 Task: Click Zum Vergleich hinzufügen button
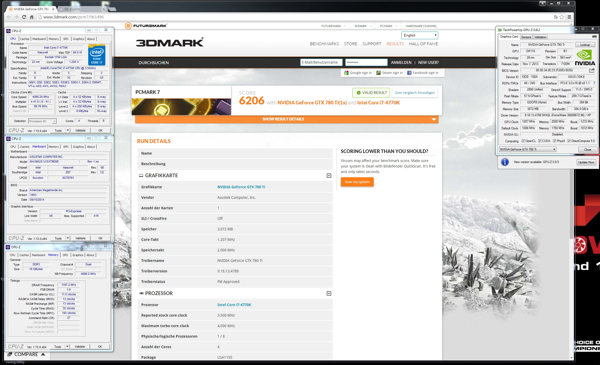(415, 93)
